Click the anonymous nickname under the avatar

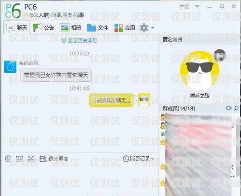(x=199, y=96)
